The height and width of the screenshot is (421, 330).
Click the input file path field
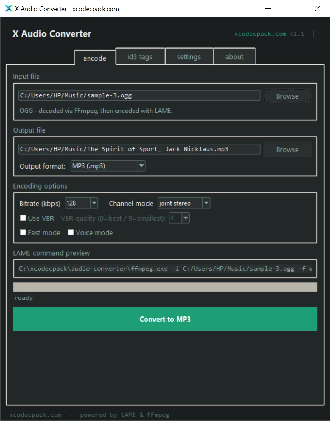pos(139,95)
